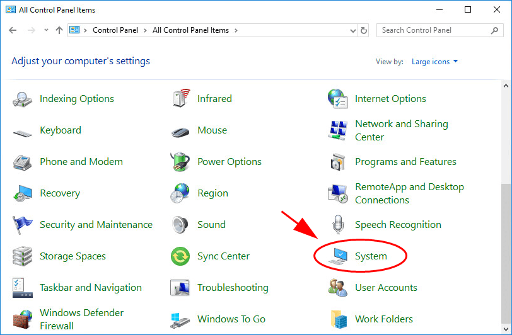This screenshot has width=512, height=335.
Task: Open the RemoteApp and Desktop Connections link
Action: click(x=409, y=193)
